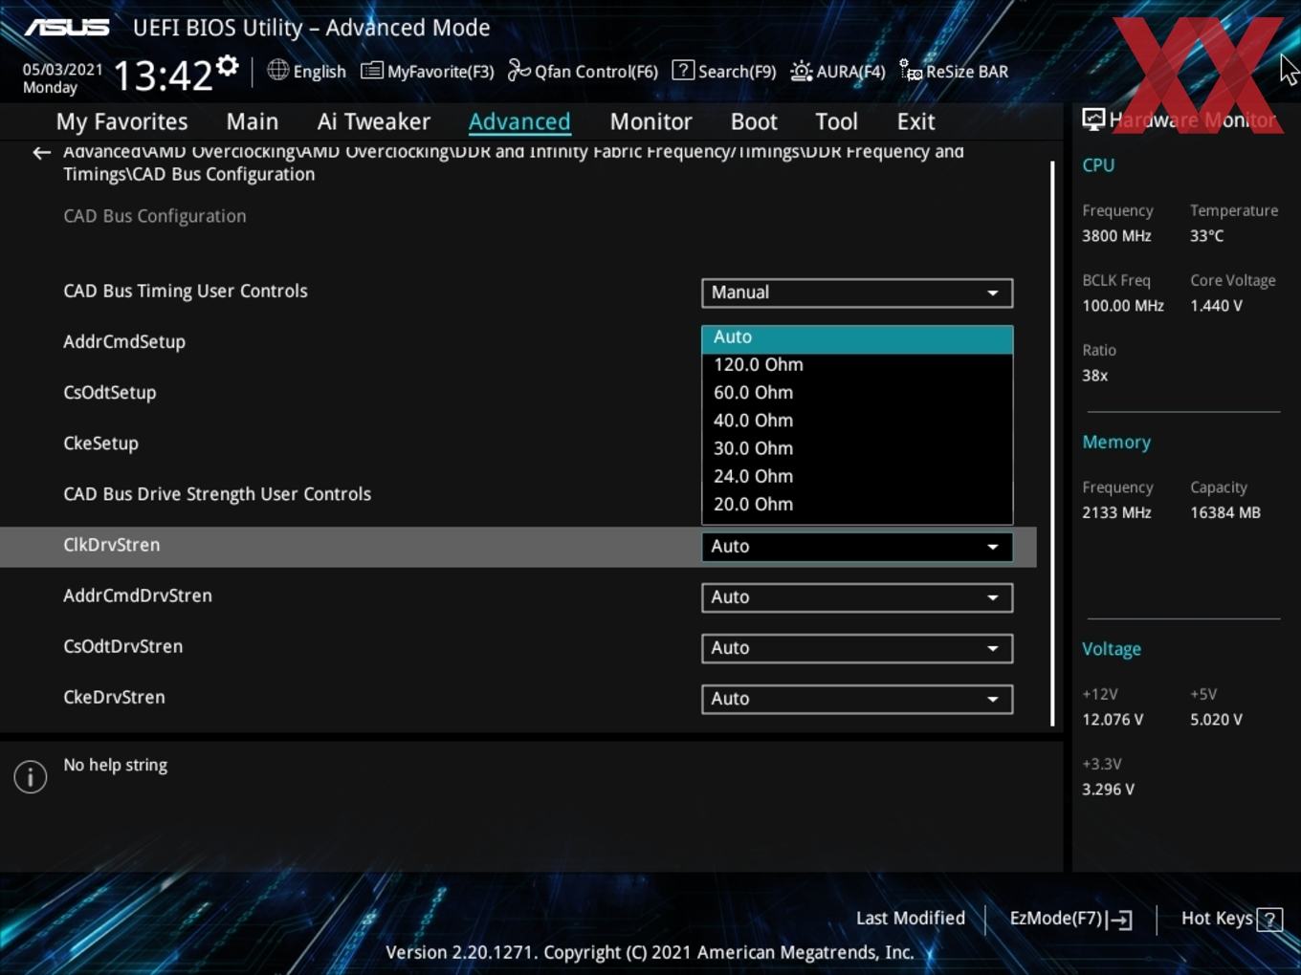Click the AddrCmdDrvStren label

(x=138, y=596)
